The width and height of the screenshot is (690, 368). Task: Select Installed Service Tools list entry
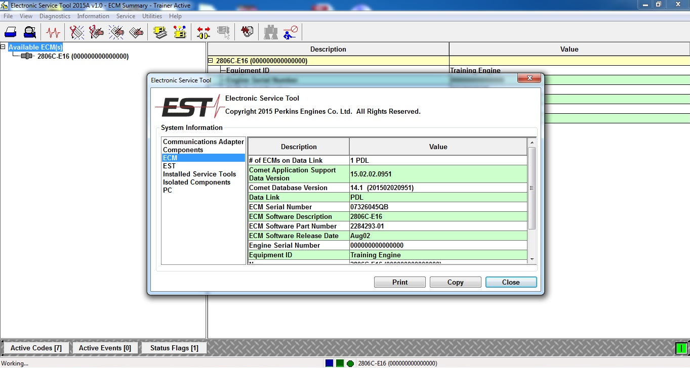pyautogui.click(x=204, y=174)
